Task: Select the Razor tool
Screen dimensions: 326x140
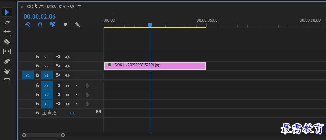Action: coord(7,42)
